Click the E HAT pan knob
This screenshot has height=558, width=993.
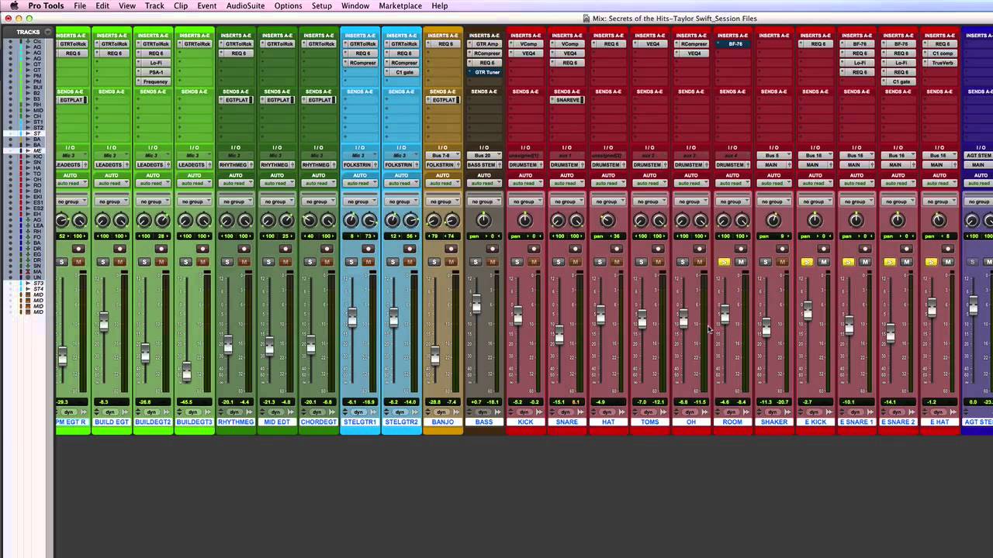pyautogui.click(x=939, y=221)
